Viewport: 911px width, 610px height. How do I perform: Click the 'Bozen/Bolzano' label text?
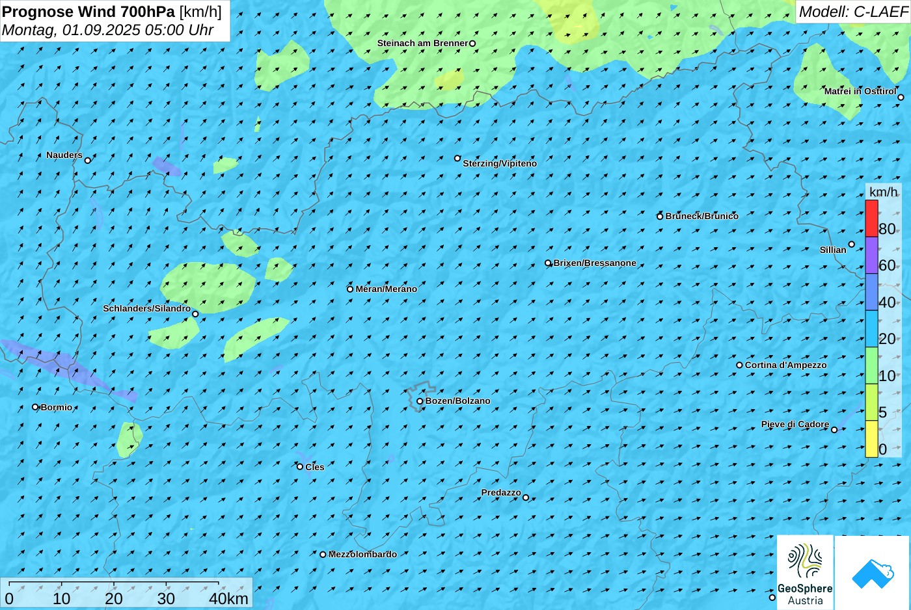point(458,401)
